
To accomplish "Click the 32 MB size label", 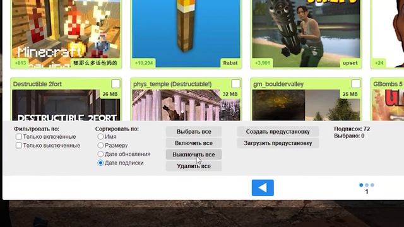I will coord(230,94).
